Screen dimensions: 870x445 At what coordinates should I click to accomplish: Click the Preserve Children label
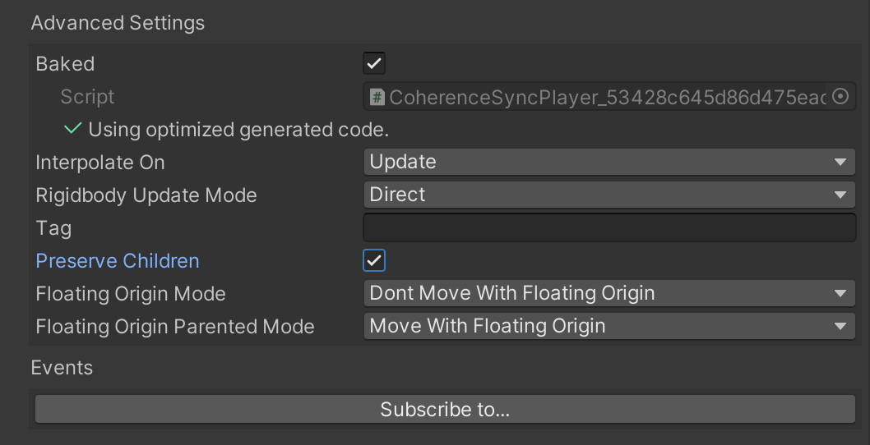pyautogui.click(x=118, y=261)
